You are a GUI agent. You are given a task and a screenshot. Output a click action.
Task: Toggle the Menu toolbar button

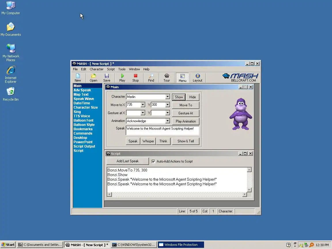[182, 78]
